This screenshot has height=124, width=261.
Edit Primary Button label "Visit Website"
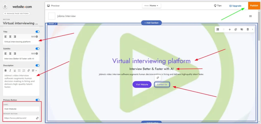pos(21,109)
